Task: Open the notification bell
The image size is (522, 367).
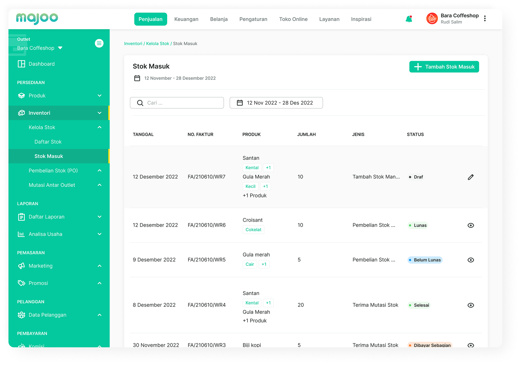Action: tap(409, 19)
